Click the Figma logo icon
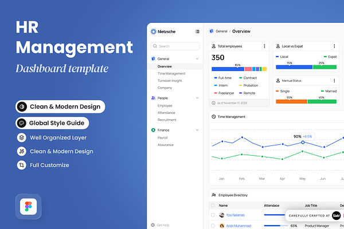Image resolution: width=344 pixels, height=229 pixels. (28, 207)
